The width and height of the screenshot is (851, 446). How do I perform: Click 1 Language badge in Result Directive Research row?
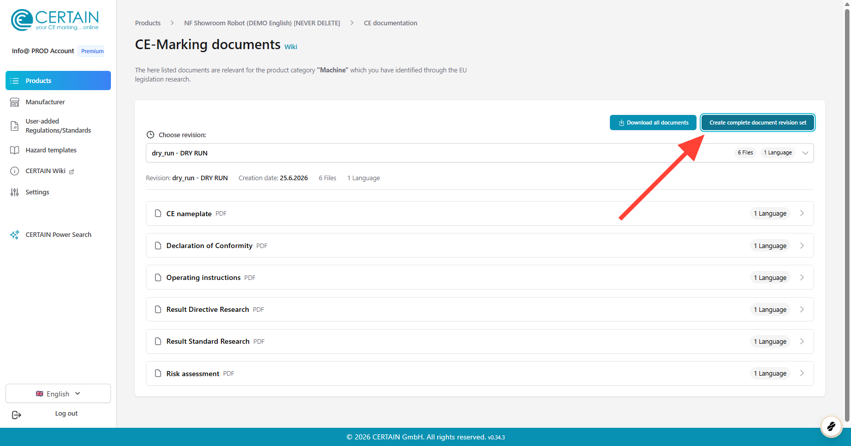point(770,309)
